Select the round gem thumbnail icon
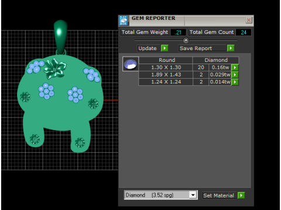The image size is (281, 210). pyautogui.click(x=131, y=64)
